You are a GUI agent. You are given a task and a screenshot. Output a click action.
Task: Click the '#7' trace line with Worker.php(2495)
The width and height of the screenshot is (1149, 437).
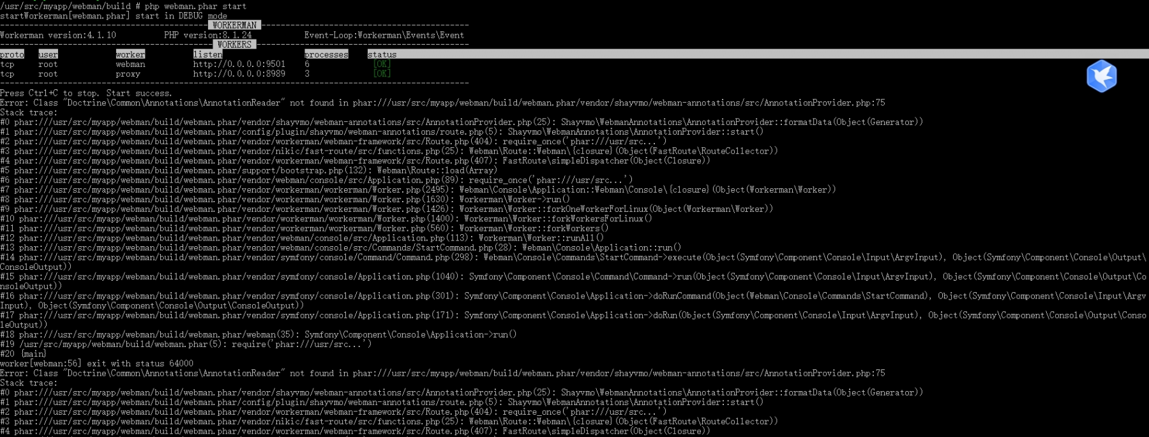[x=418, y=189]
